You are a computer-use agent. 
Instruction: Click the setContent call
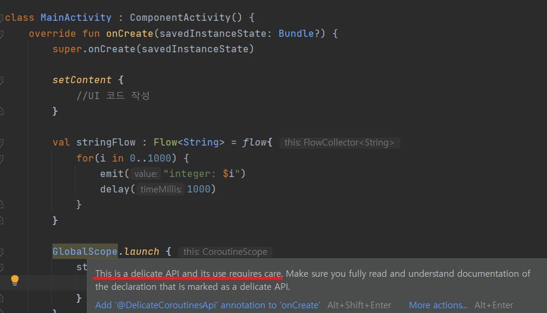pos(82,80)
